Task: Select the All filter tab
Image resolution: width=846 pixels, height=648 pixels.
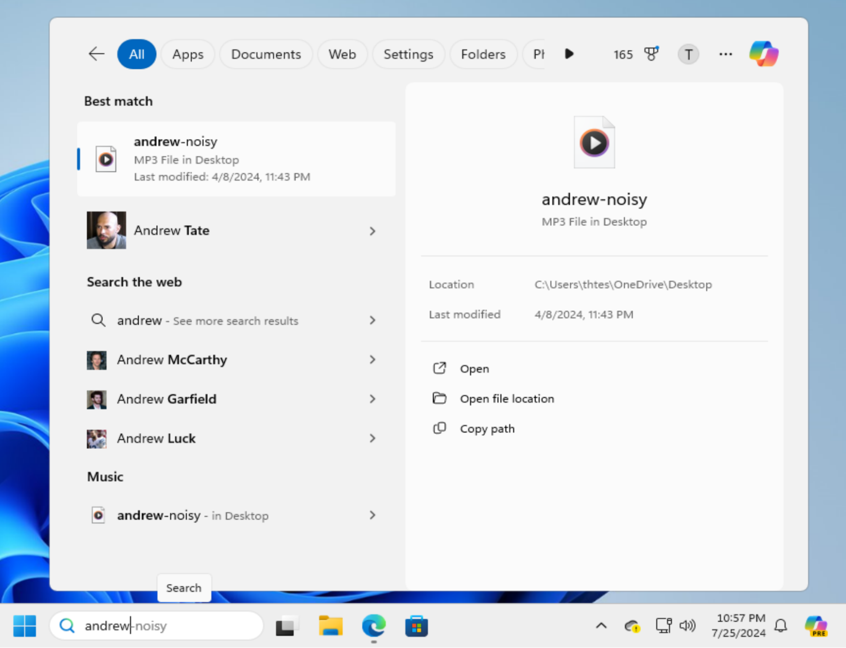Action: [x=137, y=54]
